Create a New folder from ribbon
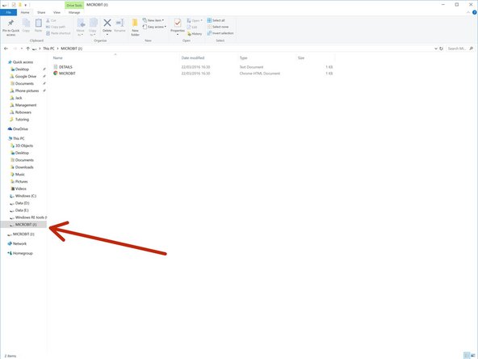The width and height of the screenshot is (478, 359). pyautogui.click(x=135, y=27)
